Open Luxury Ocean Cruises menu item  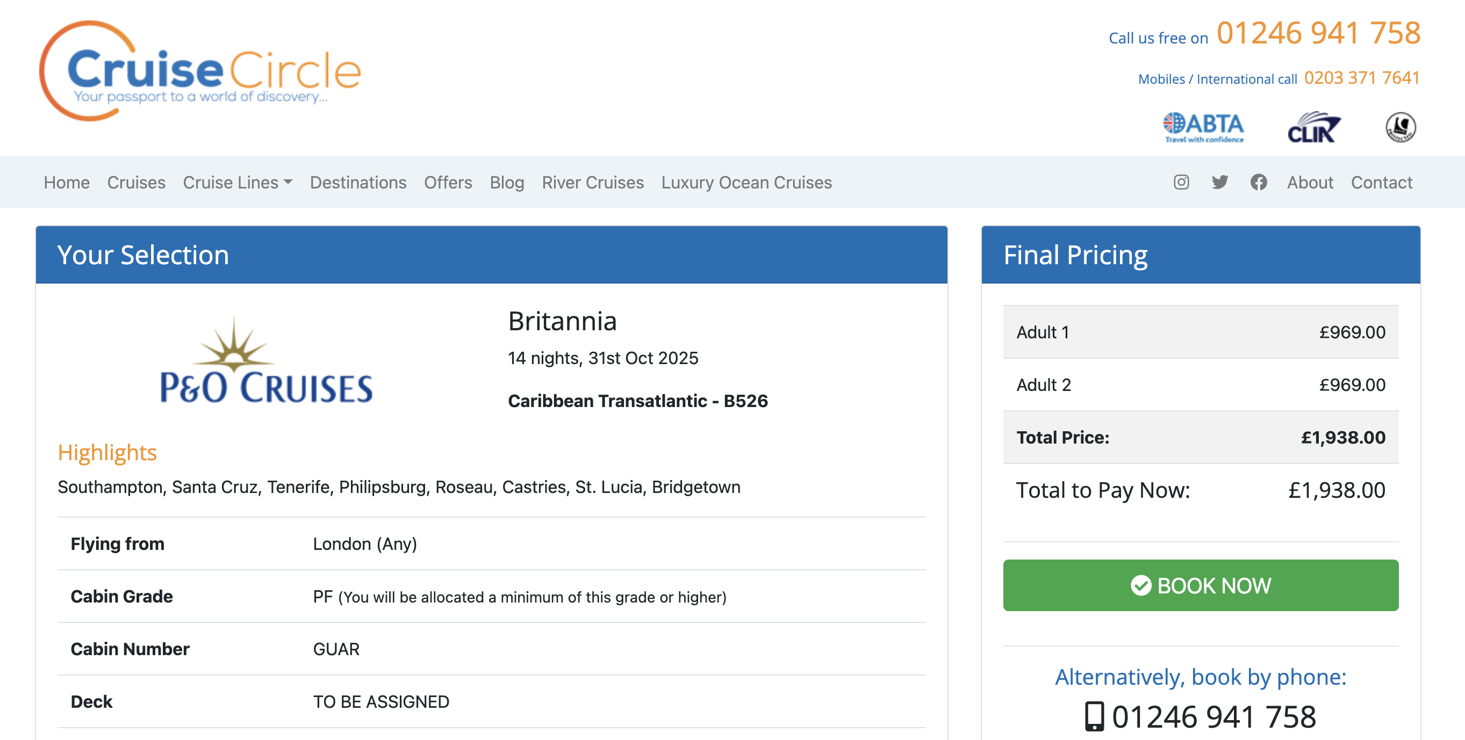coord(746,183)
